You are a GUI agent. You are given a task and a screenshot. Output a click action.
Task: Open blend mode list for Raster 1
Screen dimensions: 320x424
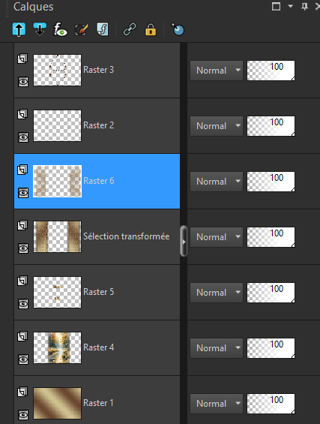(217, 404)
